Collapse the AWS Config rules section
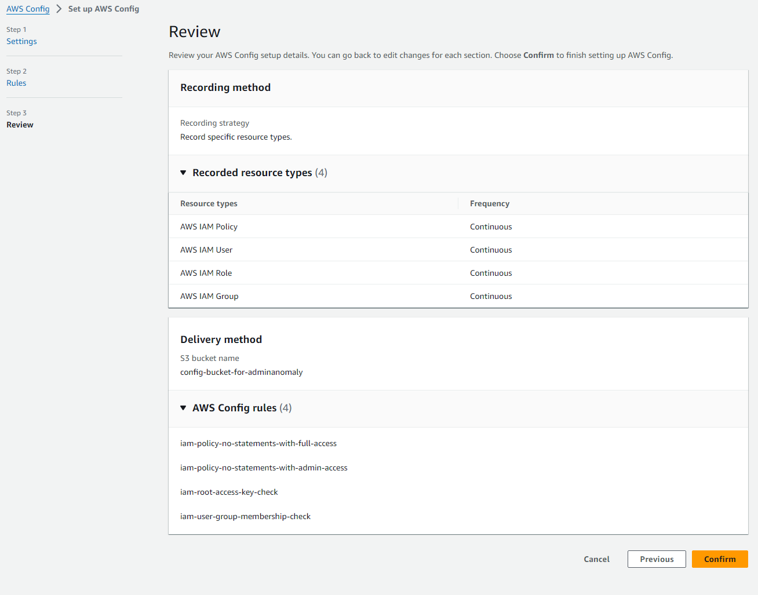 click(x=184, y=408)
